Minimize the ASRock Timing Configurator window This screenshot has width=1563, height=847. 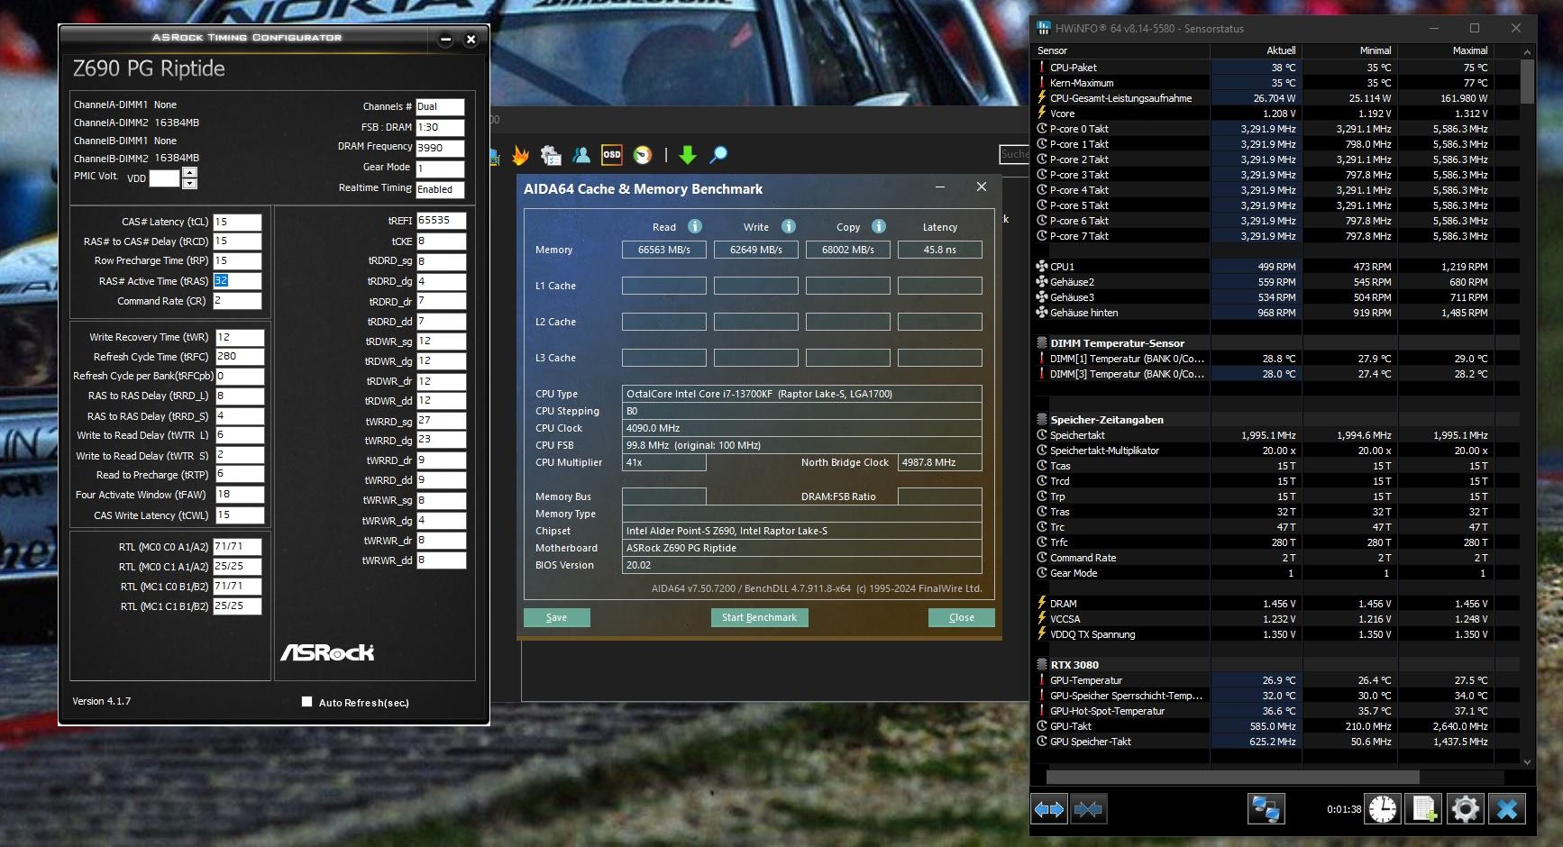coord(445,39)
